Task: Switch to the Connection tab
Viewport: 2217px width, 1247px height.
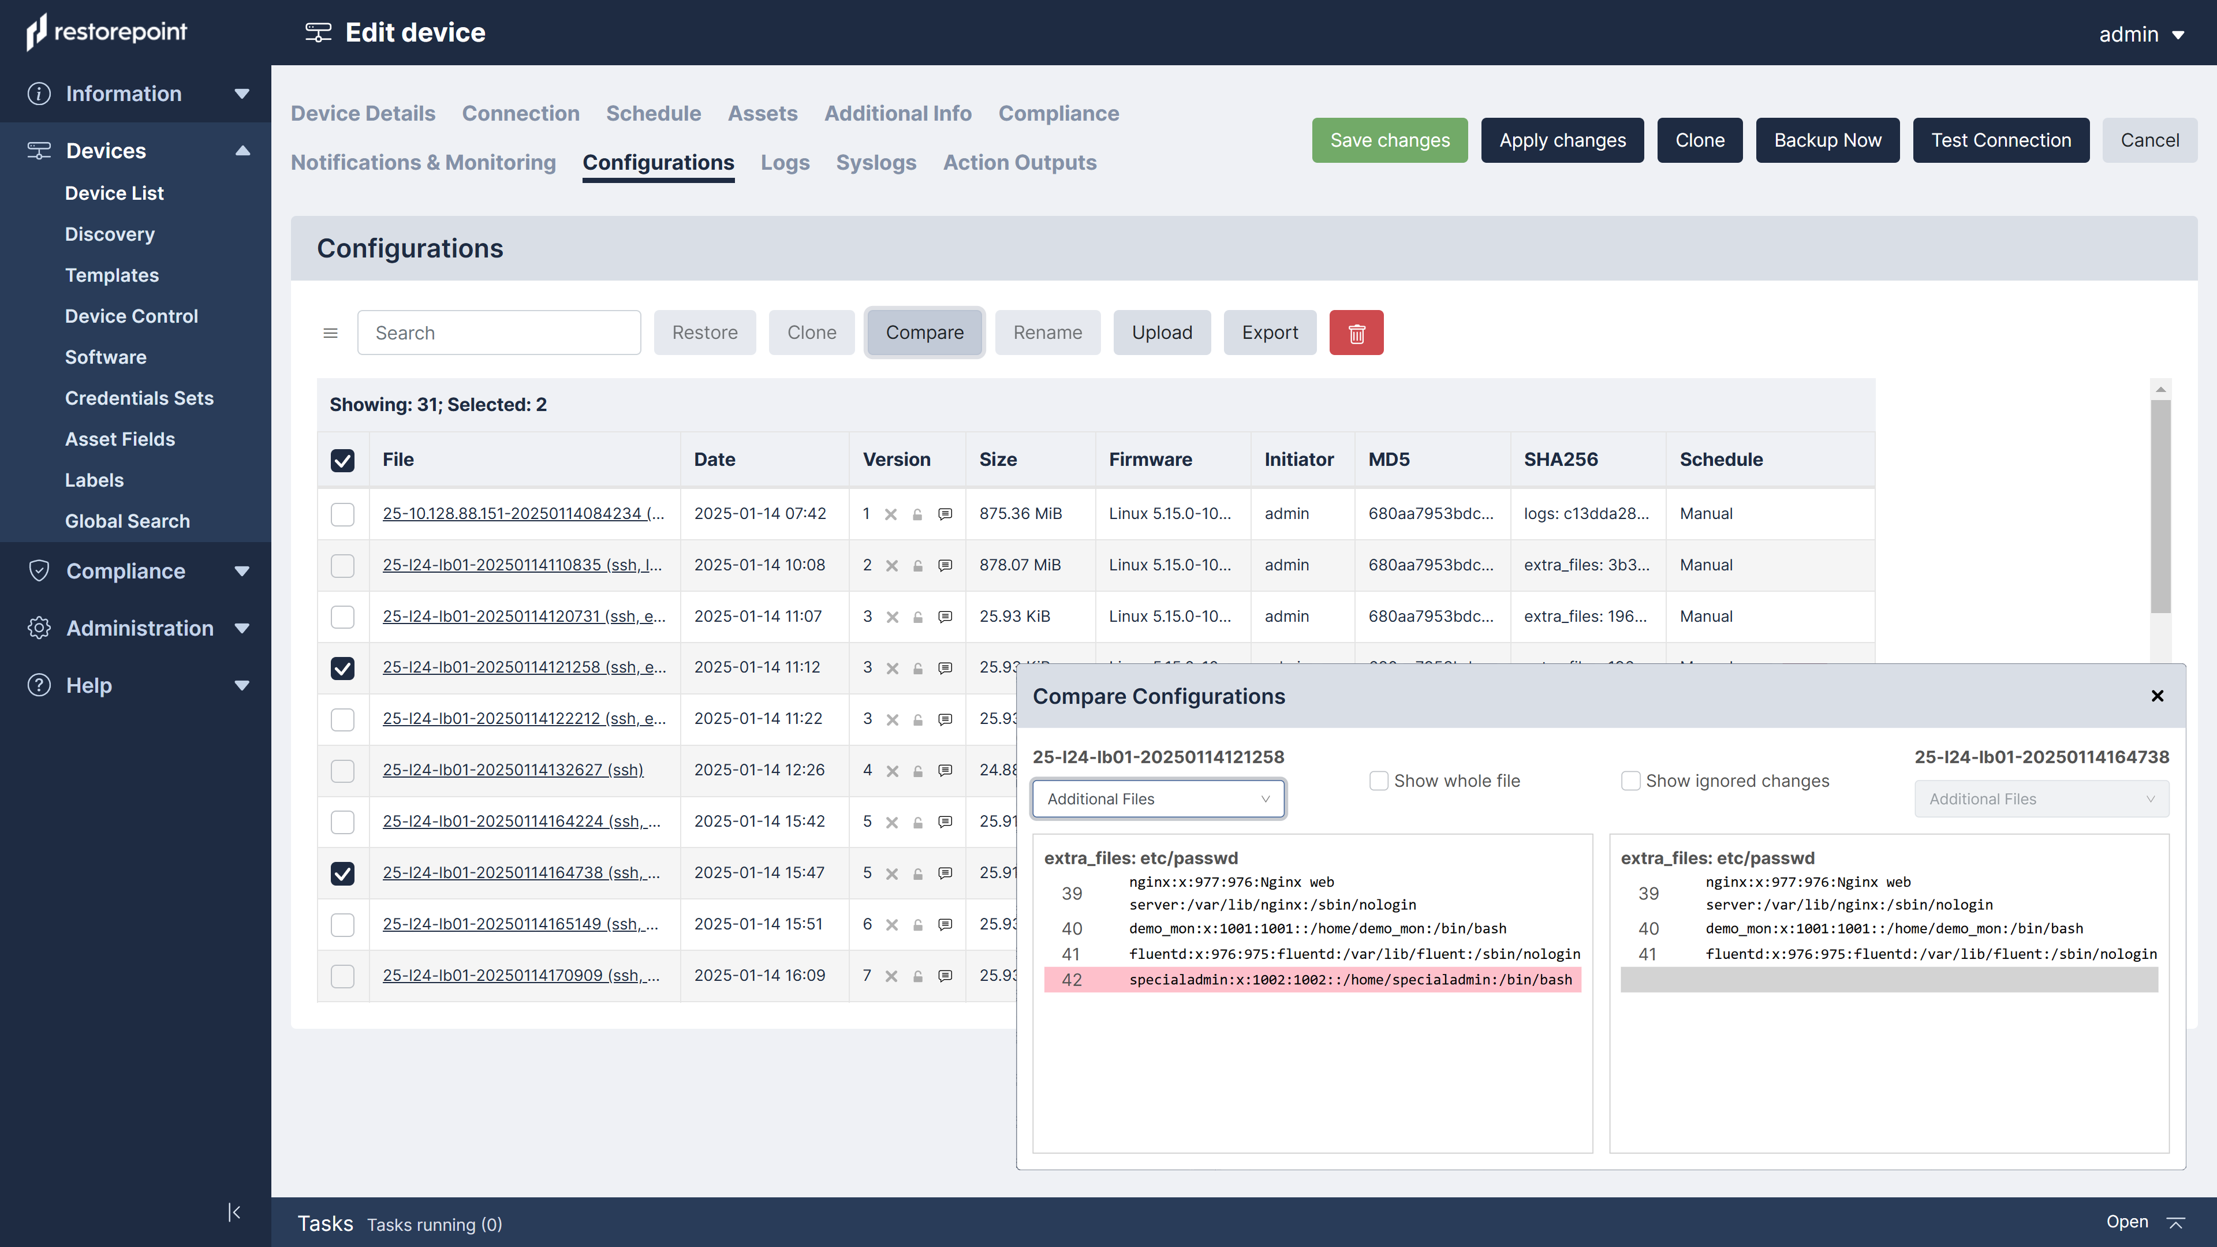Action: [x=521, y=113]
